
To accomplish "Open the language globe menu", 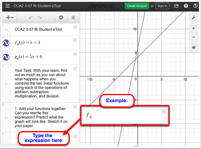I will point(195,6).
